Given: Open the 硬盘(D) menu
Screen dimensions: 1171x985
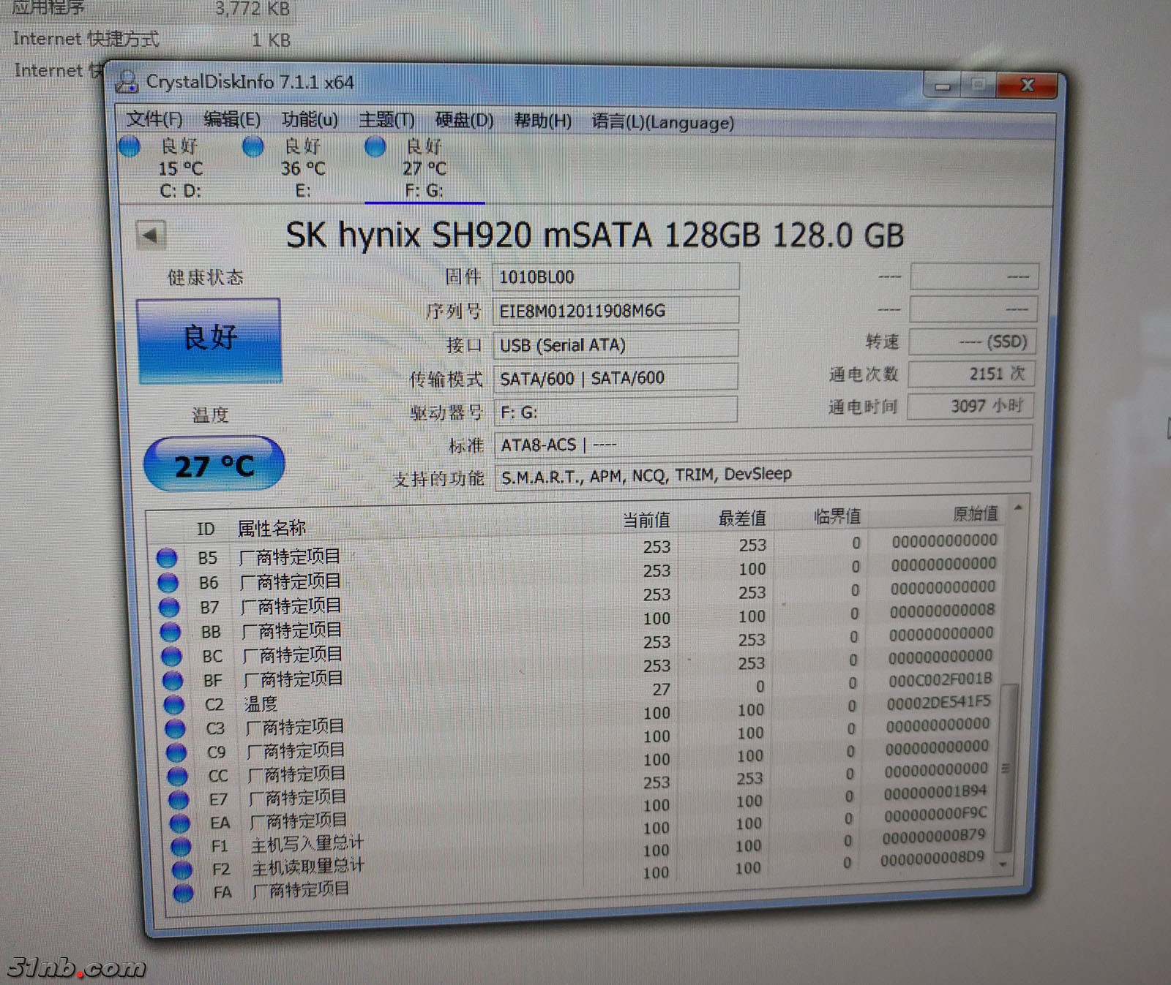Looking at the screenshot, I should 465,120.
